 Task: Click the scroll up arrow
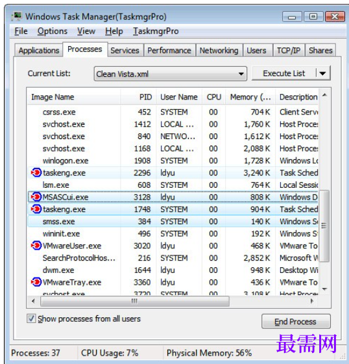click(x=324, y=95)
